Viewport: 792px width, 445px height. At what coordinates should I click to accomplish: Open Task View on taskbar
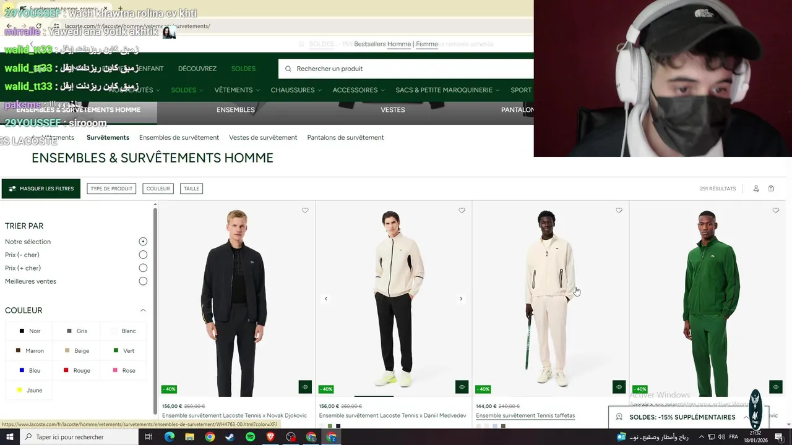tap(148, 437)
